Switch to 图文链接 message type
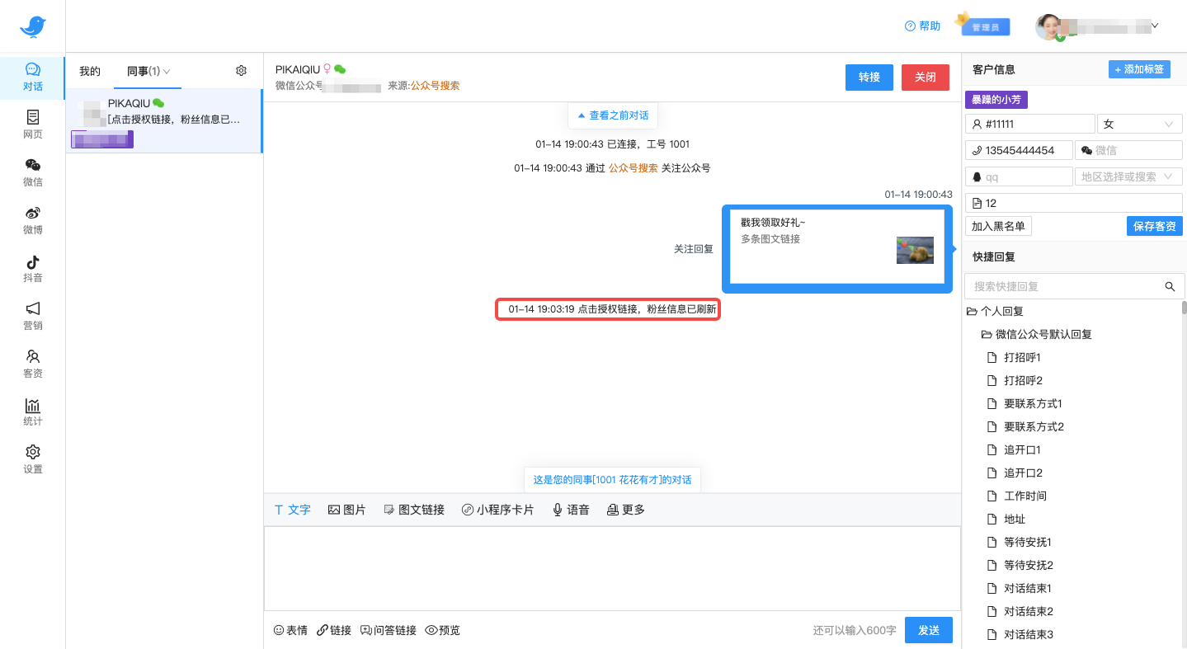The width and height of the screenshot is (1187, 649). pyautogui.click(x=414, y=510)
